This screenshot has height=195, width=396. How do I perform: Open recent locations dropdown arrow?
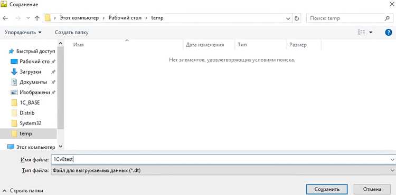[28, 18]
